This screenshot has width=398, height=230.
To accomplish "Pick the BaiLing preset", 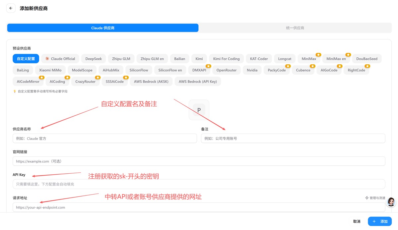I will [23, 70].
